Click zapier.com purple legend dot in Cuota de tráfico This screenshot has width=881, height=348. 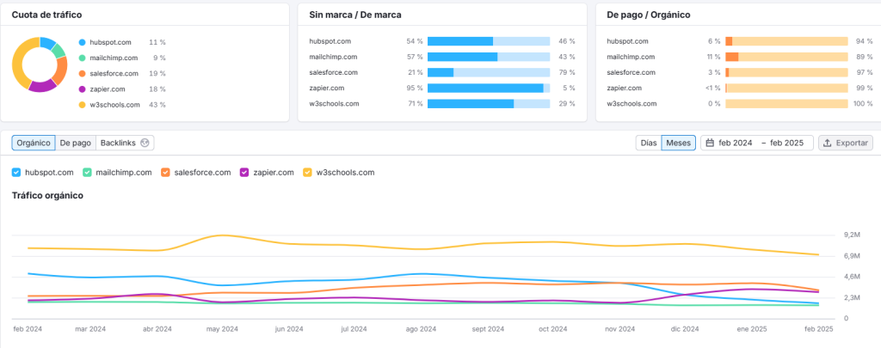(82, 89)
